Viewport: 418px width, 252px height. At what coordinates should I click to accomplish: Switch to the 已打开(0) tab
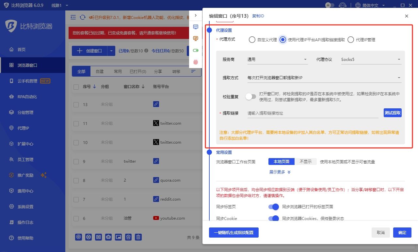point(137,71)
